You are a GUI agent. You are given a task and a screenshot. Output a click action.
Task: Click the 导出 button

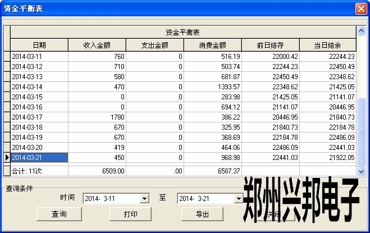[x=202, y=214]
